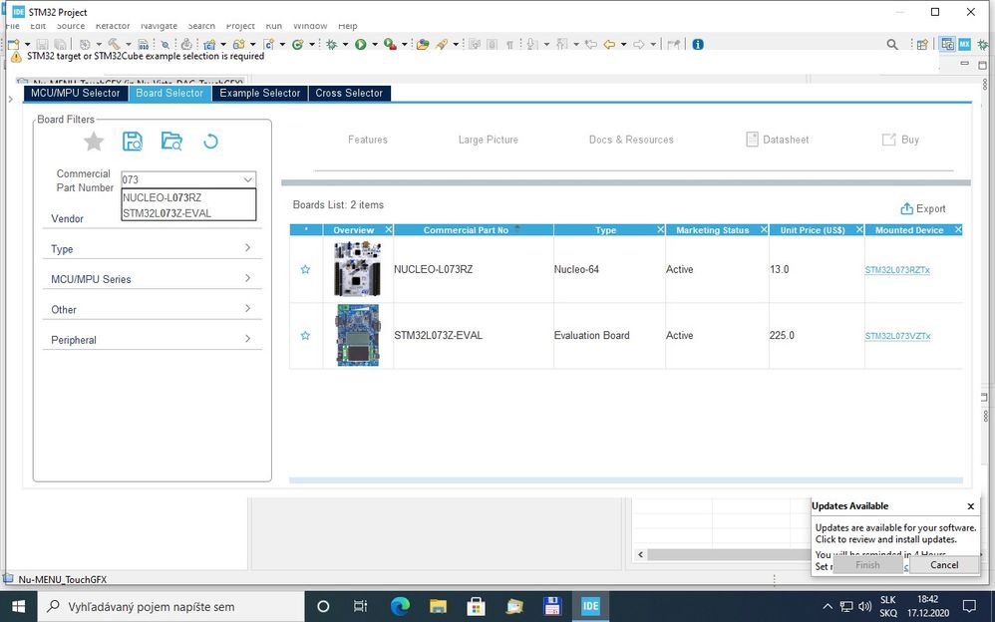The height and width of the screenshot is (622, 995).
Task: Click the hammer build icon in toolbar
Action: (x=114, y=44)
